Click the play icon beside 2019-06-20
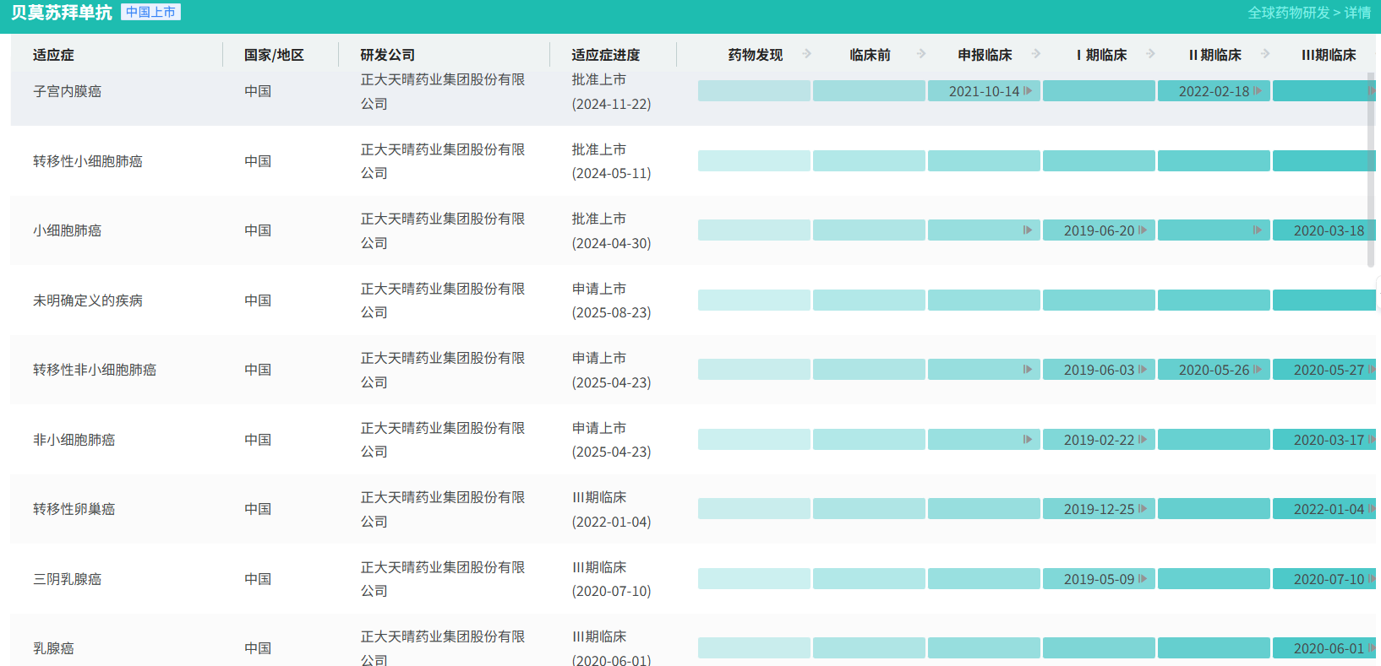This screenshot has height=666, width=1381. (1143, 230)
